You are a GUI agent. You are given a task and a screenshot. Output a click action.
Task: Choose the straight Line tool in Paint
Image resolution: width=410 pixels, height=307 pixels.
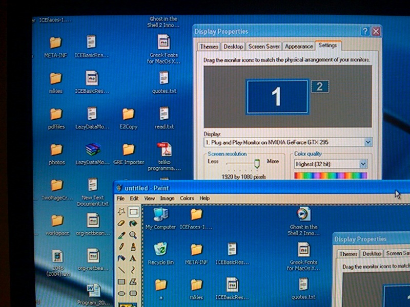[x=121, y=270]
